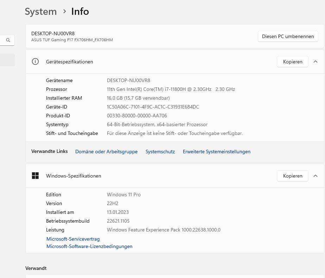
Task: Copy Windows specs with the Windows-Spezifikationen Kopieren button
Action: point(292,176)
